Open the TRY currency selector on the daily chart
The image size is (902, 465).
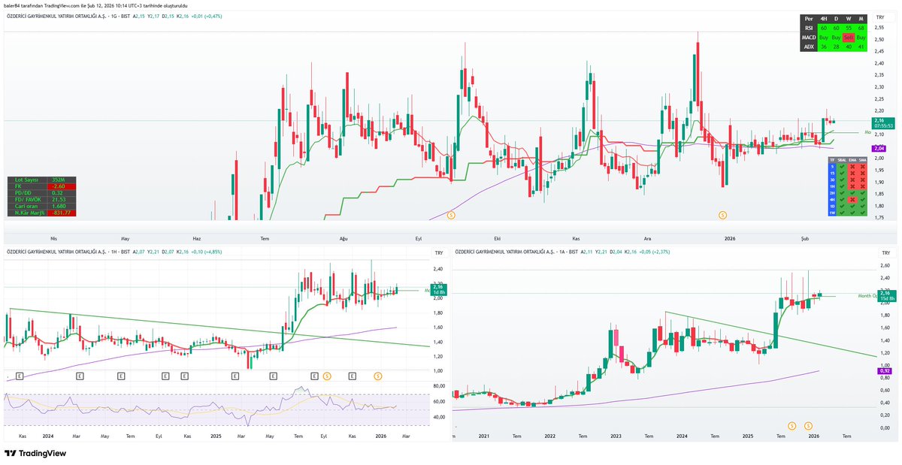tap(879, 17)
